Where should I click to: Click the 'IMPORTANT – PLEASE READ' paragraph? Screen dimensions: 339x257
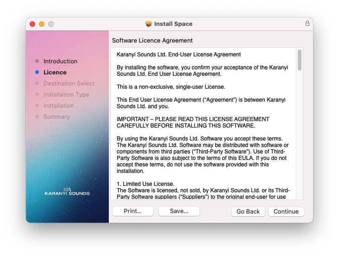(x=193, y=122)
